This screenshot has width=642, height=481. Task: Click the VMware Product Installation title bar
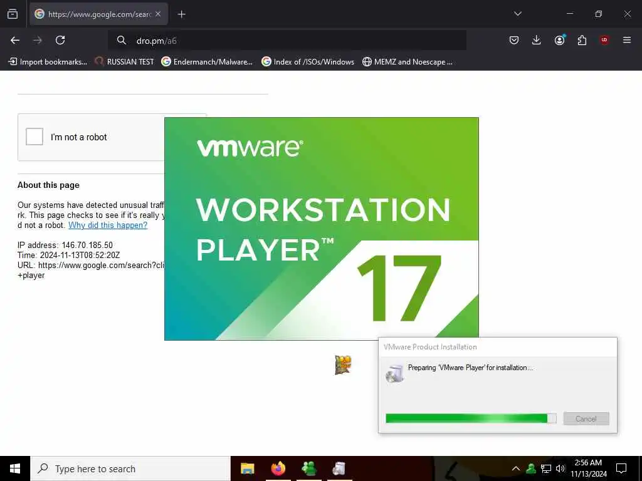pyautogui.click(x=497, y=347)
